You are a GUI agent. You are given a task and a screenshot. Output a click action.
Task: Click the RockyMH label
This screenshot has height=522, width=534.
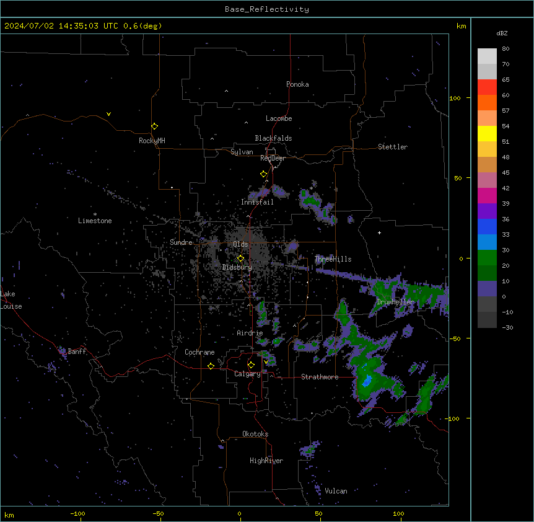tap(152, 141)
